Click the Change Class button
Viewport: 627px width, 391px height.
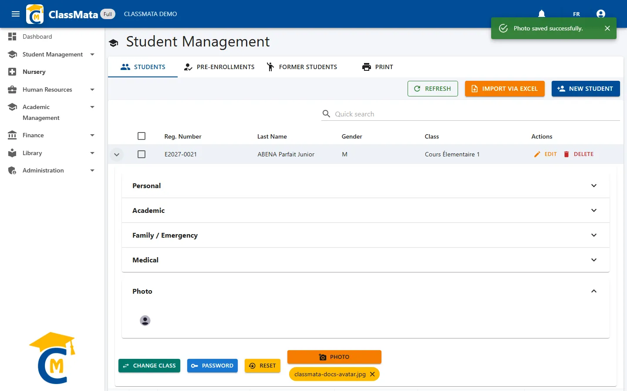[x=149, y=366]
